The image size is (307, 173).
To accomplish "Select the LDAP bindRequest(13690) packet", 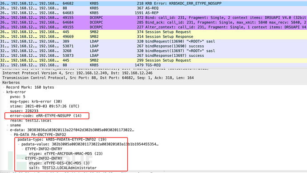I will (x=153, y=41).
